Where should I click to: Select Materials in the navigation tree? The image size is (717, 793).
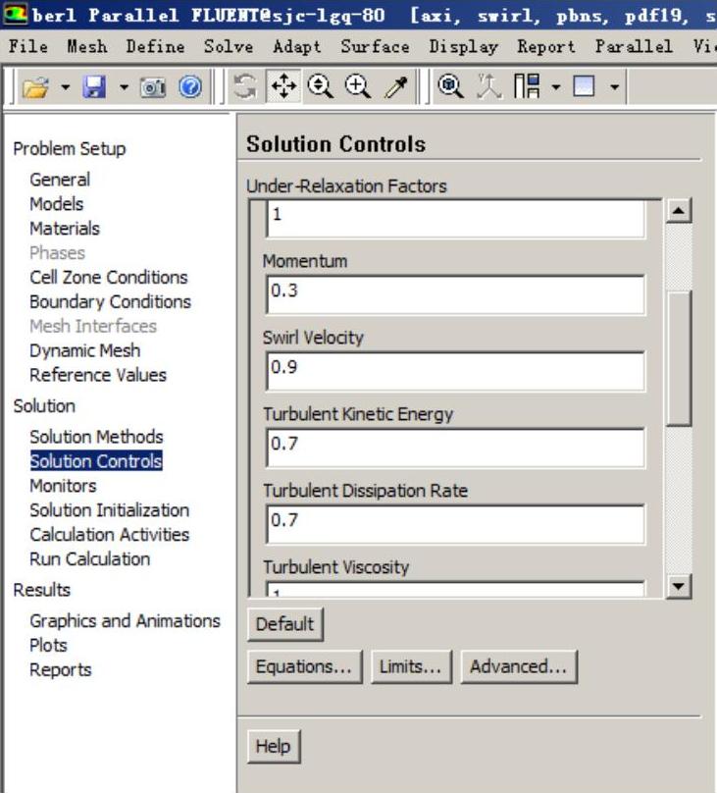click(x=65, y=229)
